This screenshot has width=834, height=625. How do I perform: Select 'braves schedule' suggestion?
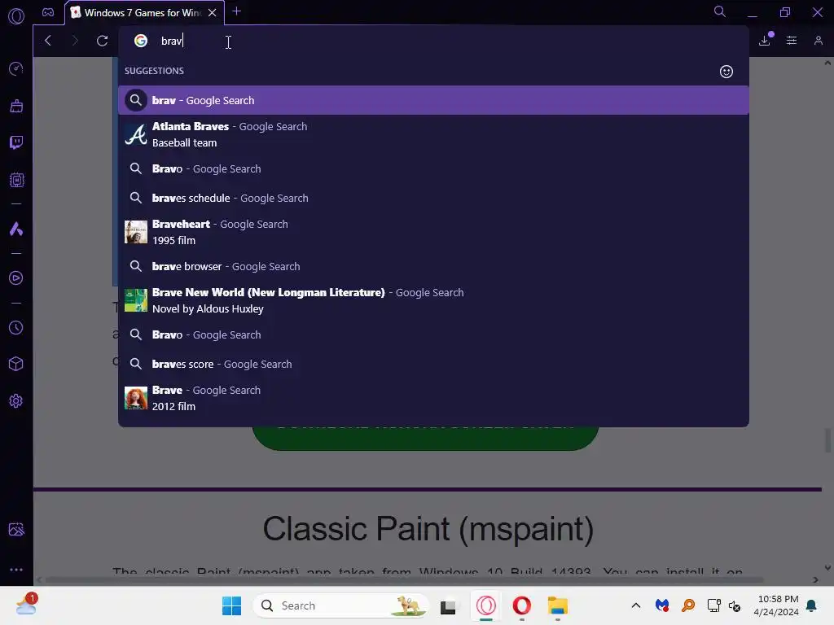[x=433, y=199]
